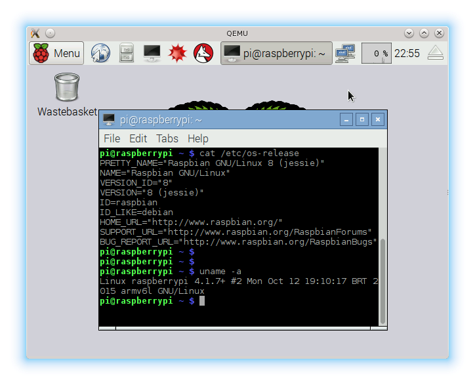This screenshot has height=385, width=475.
Task: Click the VERSION_ID="8" output line
Action: click(136, 183)
